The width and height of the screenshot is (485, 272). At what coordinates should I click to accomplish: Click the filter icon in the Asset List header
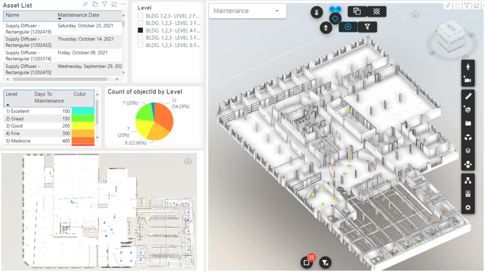point(104,5)
